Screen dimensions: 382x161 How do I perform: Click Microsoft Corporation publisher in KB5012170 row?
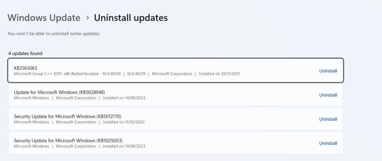pyautogui.click(x=76, y=122)
